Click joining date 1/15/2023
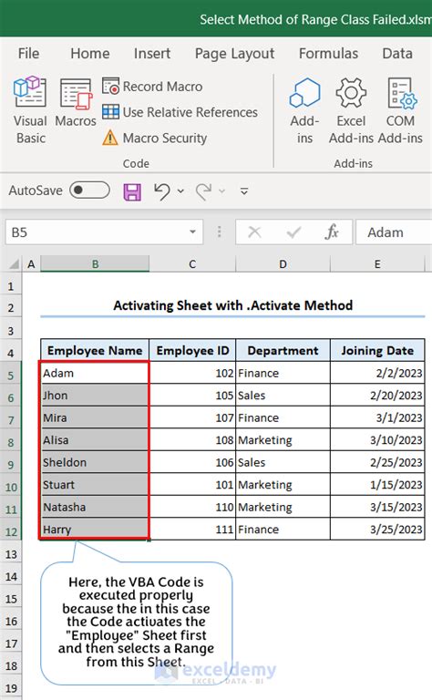The height and width of the screenshot is (700, 432). pos(377,484)
